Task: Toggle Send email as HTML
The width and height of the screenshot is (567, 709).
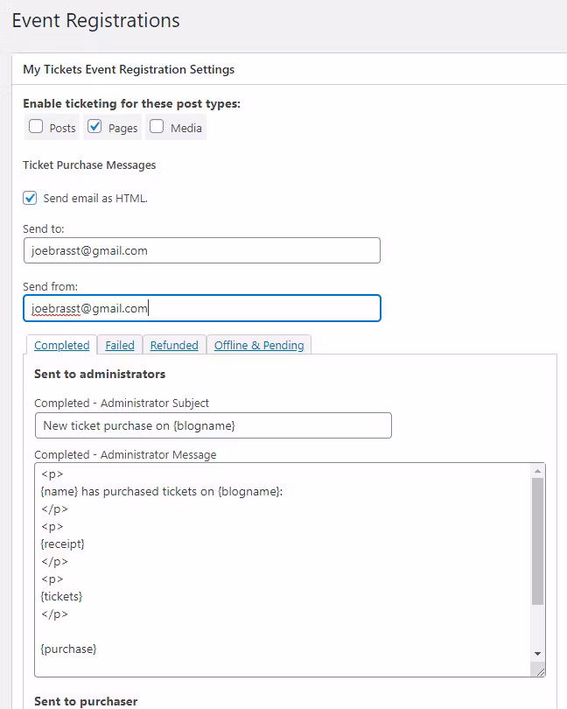Action: tap(31, 198)
